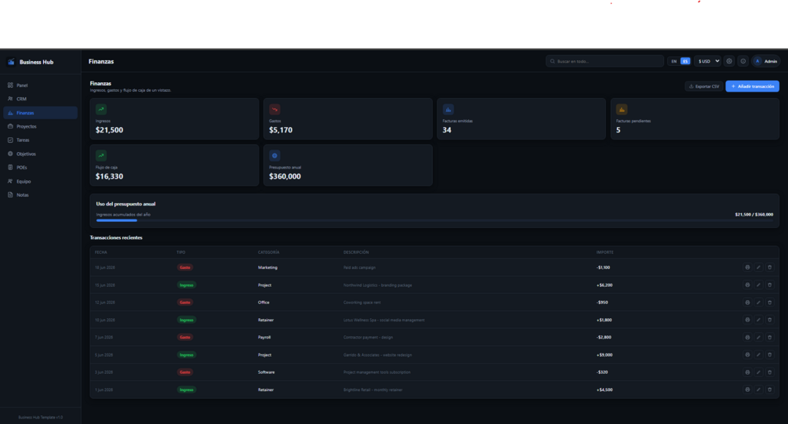This screenshot has height=424, width=788.
Task: Select Finanzas in the sidebar
Action: (40, 113)
